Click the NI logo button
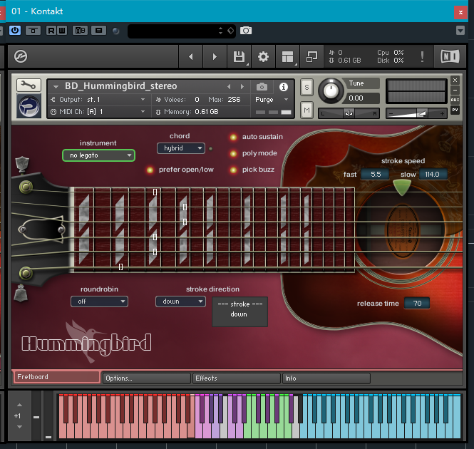This screenshot has width=474, height=449. pyautogui.click(x=450, y=56)
